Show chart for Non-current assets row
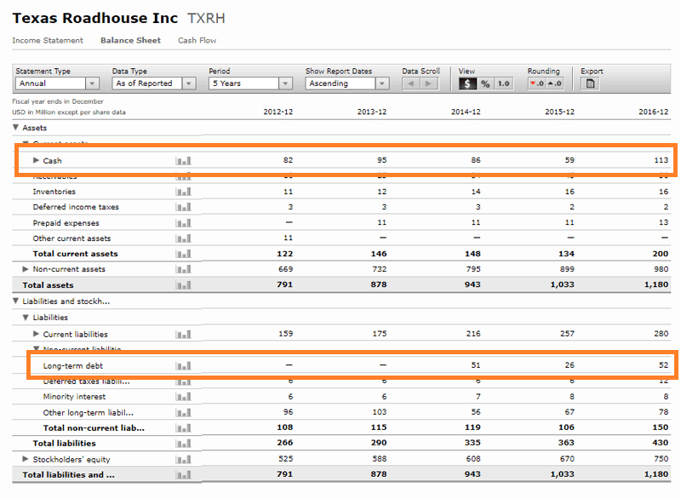Screen dimensions: 681x499 (x=183, y=269)
